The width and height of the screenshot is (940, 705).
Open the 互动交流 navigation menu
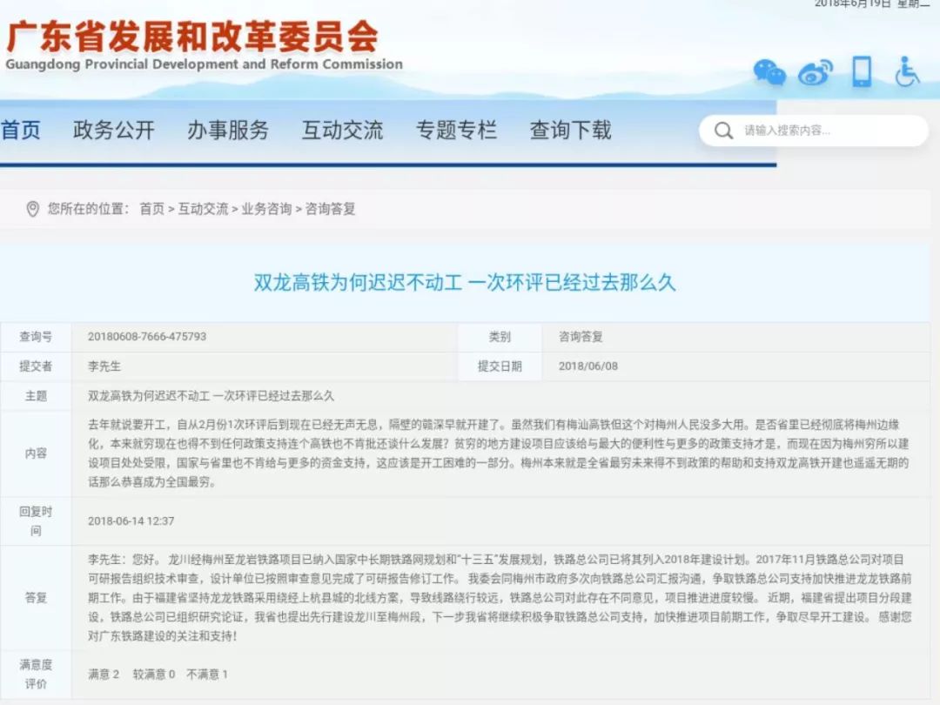point(343,129)
